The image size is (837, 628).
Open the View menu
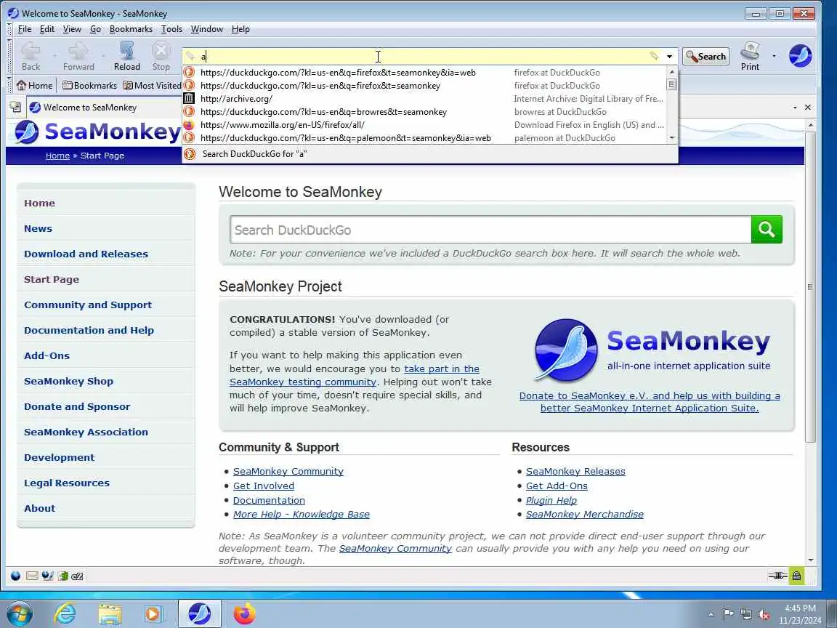click(72, 29)
